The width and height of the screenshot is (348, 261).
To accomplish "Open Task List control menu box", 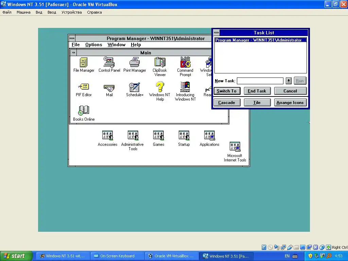I will coord(216,33).
